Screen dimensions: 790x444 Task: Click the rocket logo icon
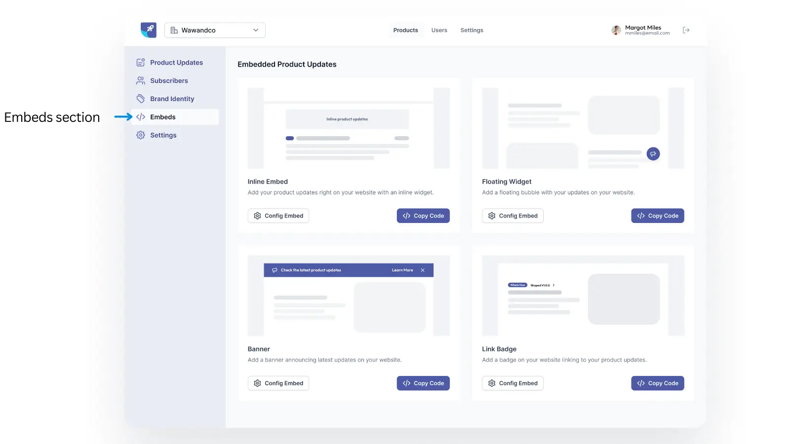pyautogui.click(x=149, y=30)
